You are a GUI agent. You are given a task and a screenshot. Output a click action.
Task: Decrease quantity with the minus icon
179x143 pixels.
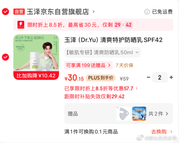pos(148,77)
